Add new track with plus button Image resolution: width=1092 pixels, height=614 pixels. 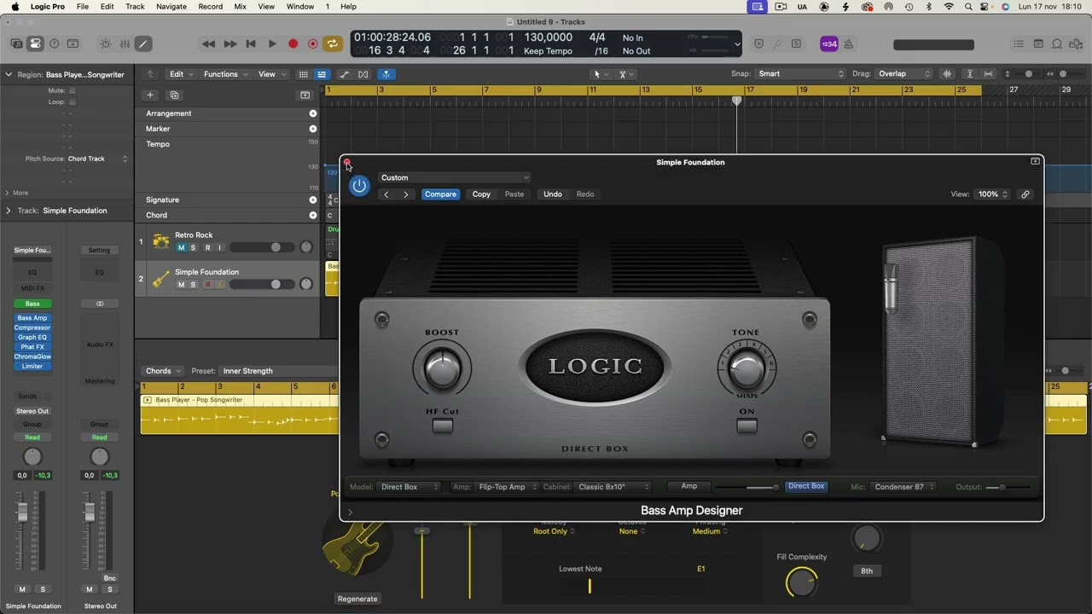tap(150, 96)
